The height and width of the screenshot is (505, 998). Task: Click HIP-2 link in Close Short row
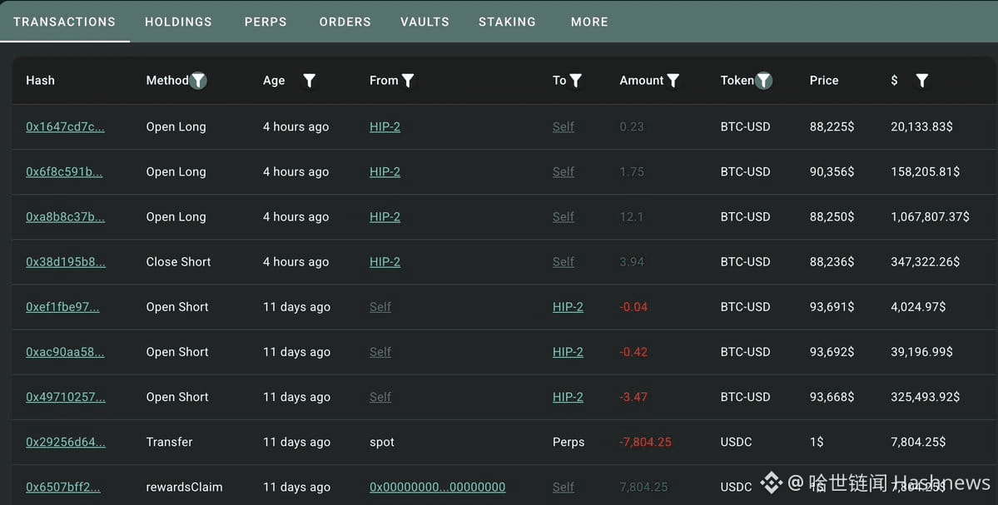(385, 262)
